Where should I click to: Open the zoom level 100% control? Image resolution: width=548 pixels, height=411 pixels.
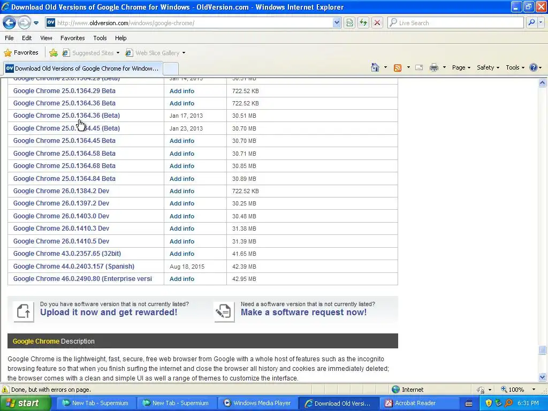coord(518,390)
